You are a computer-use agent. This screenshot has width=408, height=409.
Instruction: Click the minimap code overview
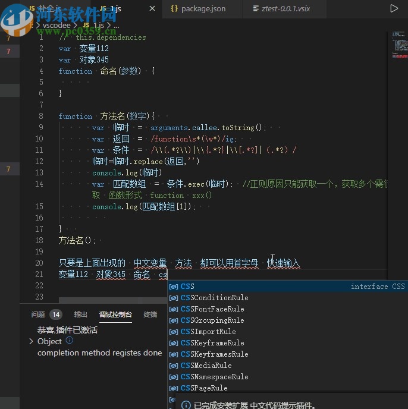click(x=400, y=45)
